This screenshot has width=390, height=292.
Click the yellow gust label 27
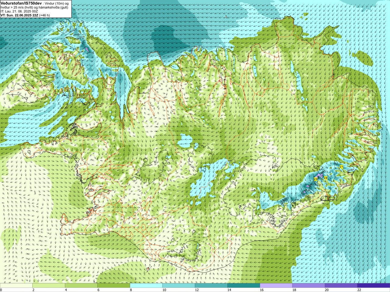342,167
